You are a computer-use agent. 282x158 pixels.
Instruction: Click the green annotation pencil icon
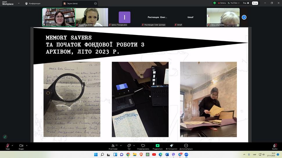5,137
